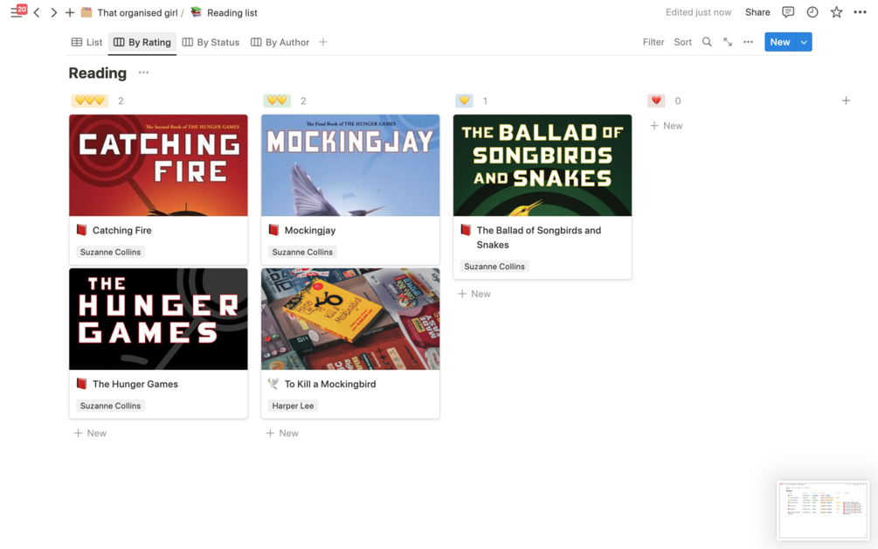Image resolution: width=878 pixels, height=549 pixels.
Task: Click the plus icon beside navigation arrows
Action: click(70, 12)
